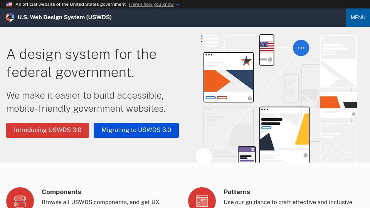Open the MENU button
The height and width of the screenshot is (208, 370).
(358, 17)
